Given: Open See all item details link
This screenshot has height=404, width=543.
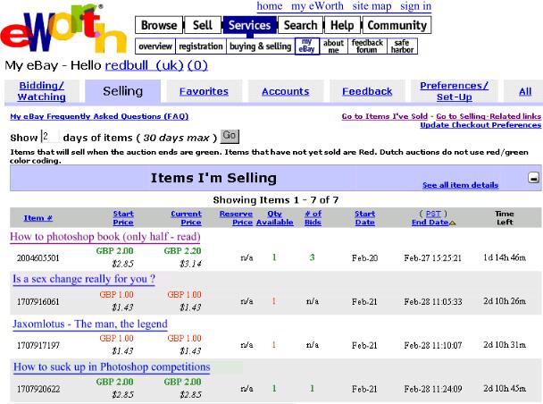Looking at the screenshot, I should pos(460,185).
